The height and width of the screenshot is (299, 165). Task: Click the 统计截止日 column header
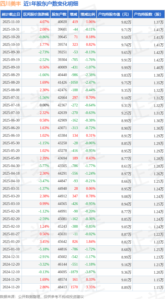click(x=11, y=14)
